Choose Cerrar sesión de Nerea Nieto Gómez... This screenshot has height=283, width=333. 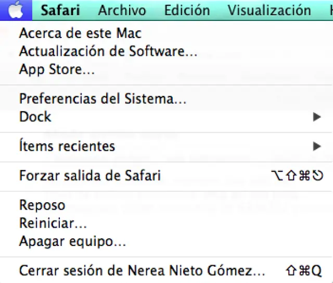[x=142, y=271]
